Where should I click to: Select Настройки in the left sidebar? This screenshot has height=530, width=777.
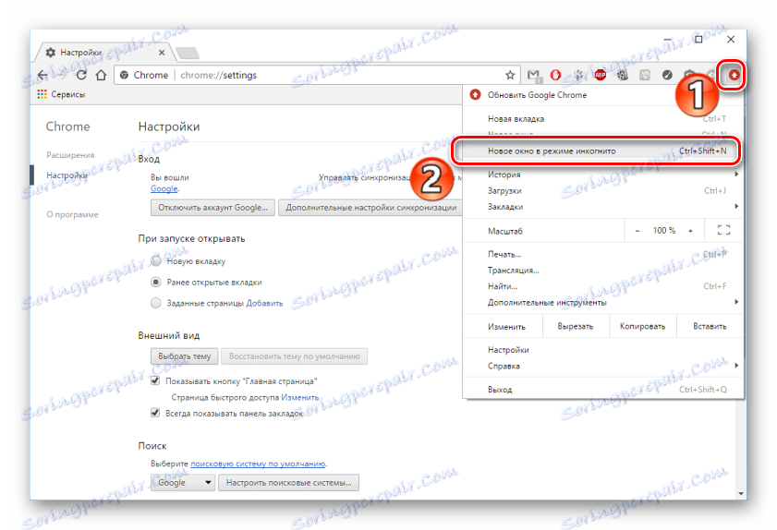click(x=67, y=175)
